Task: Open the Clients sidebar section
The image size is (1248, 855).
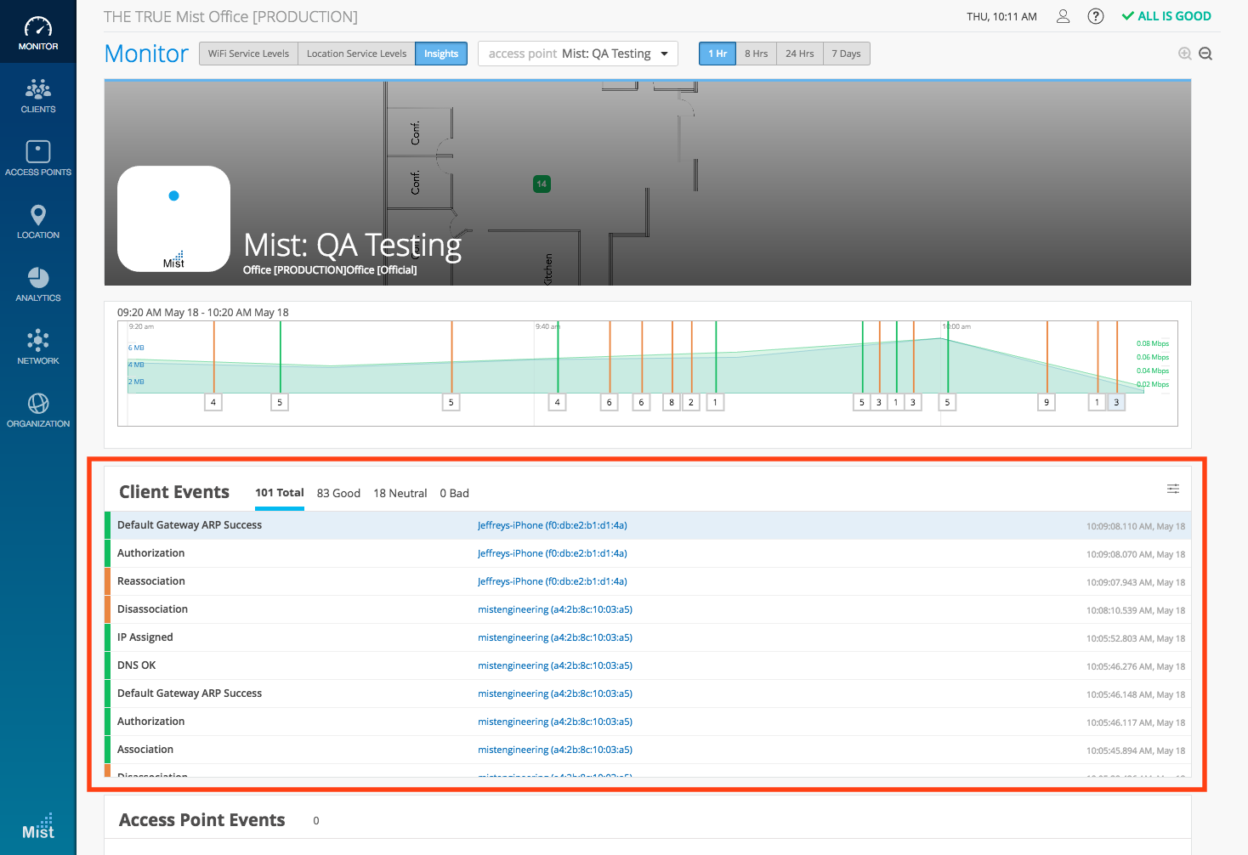Action: click(x=38, y=96)
